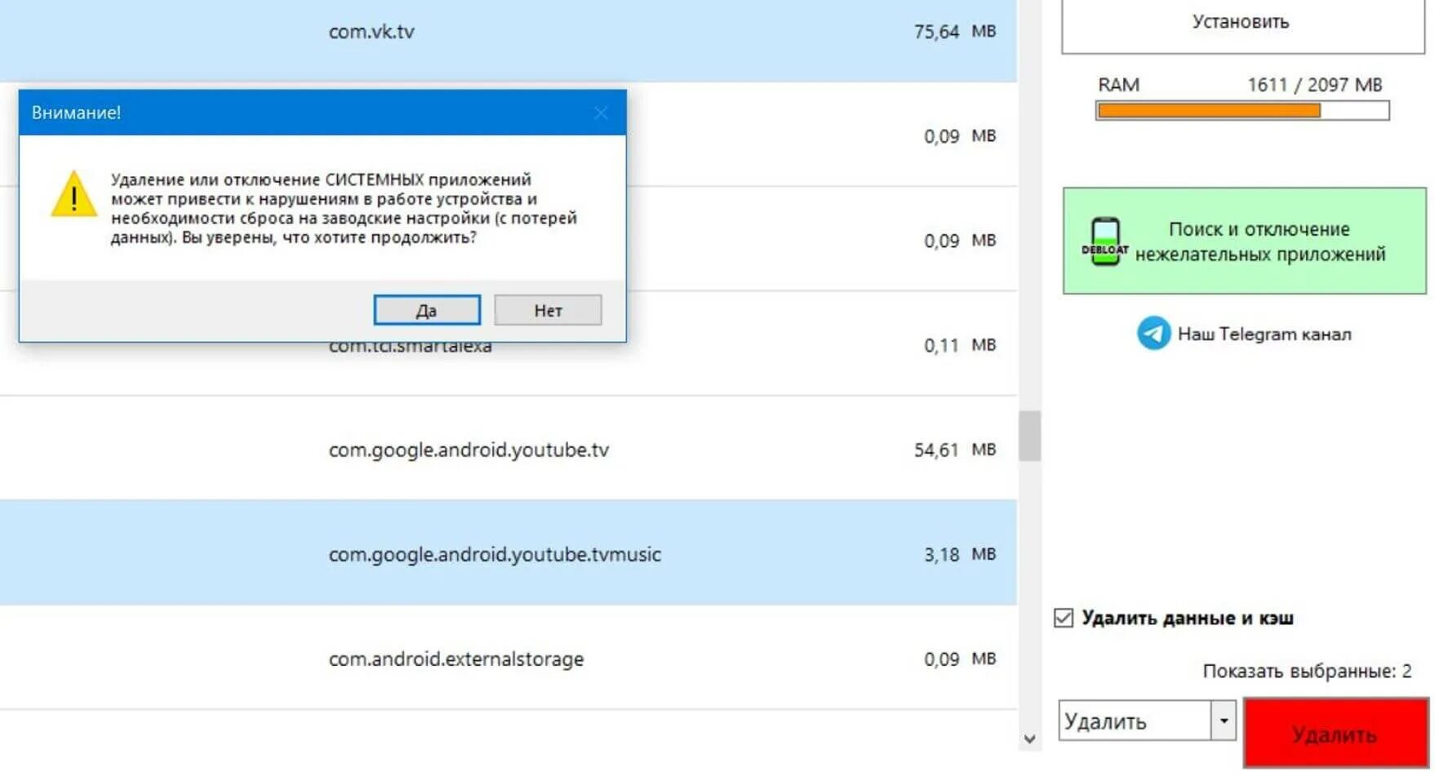
Task: Click the Внимание! dialog title
Action: (x=76, y=113)
